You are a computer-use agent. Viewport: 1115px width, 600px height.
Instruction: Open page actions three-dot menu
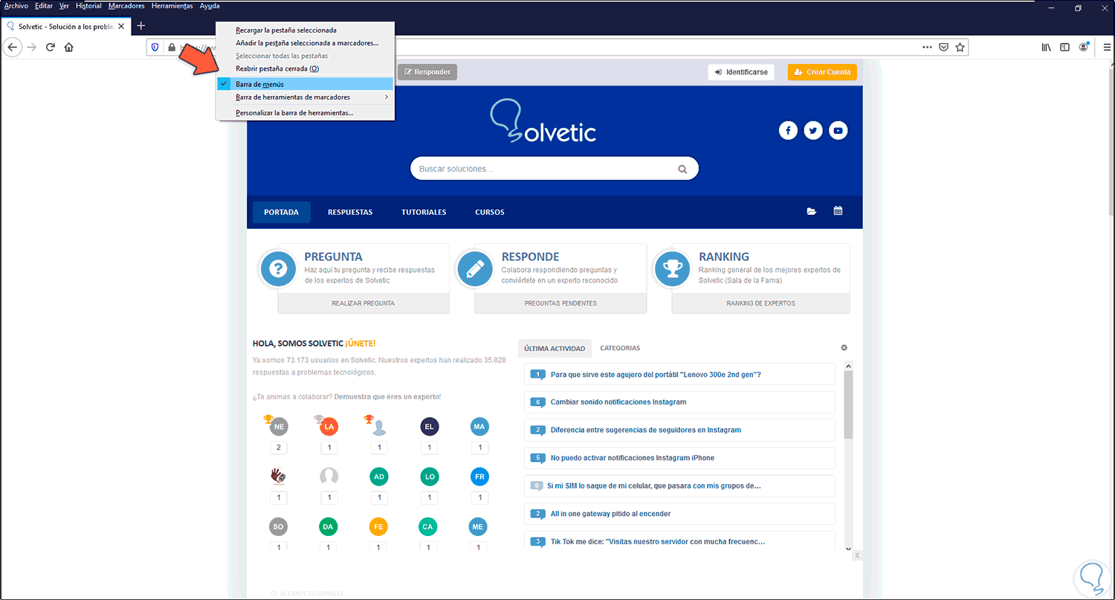coord(927,47)
